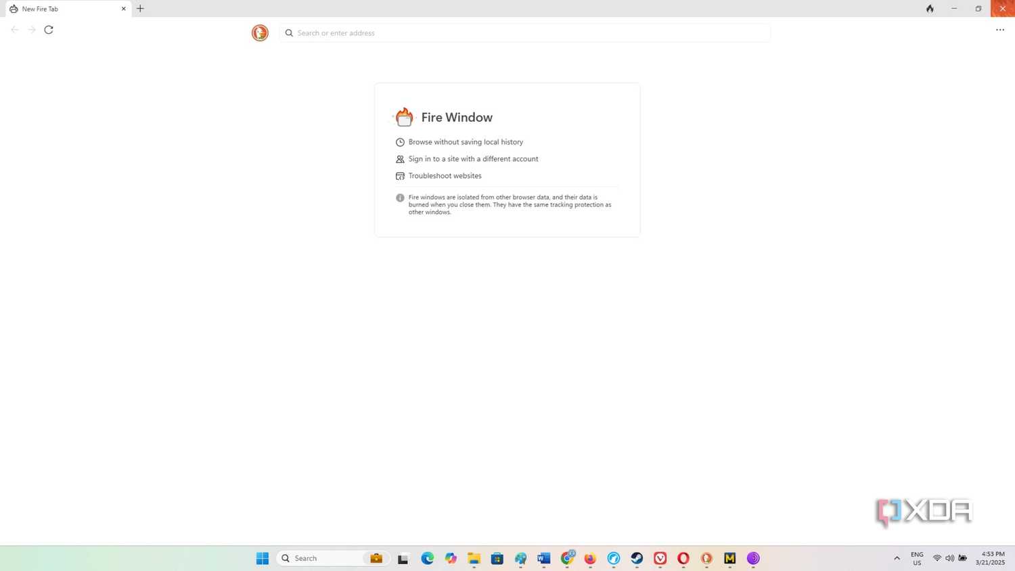Go forward using the forward arrow

click(x=32, y=30)
